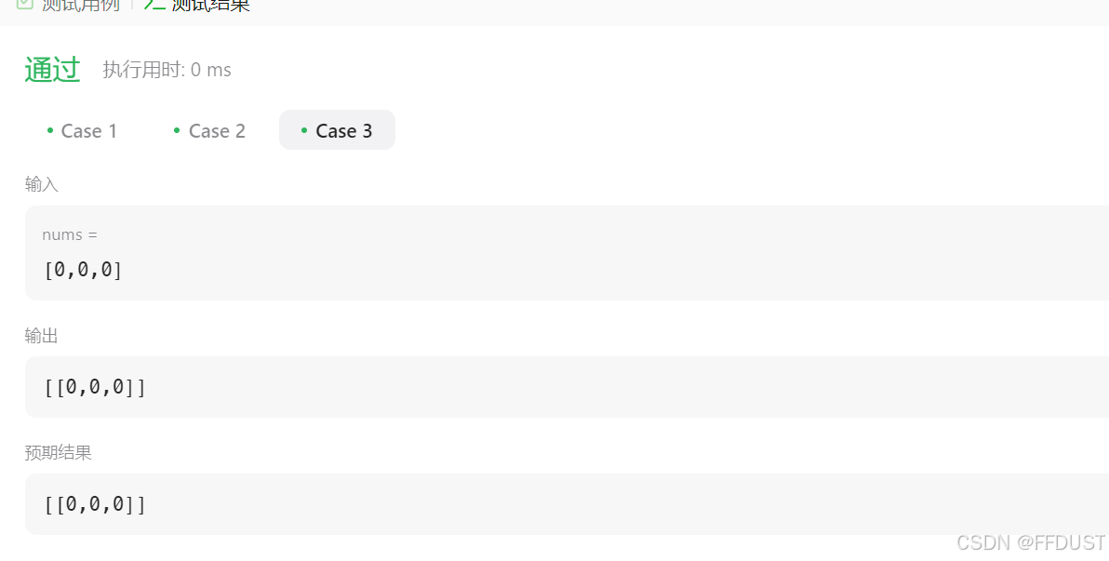The image size is (1109, 561).
Task: Click the input value [0,0,0]
Action: coord(84,270)
